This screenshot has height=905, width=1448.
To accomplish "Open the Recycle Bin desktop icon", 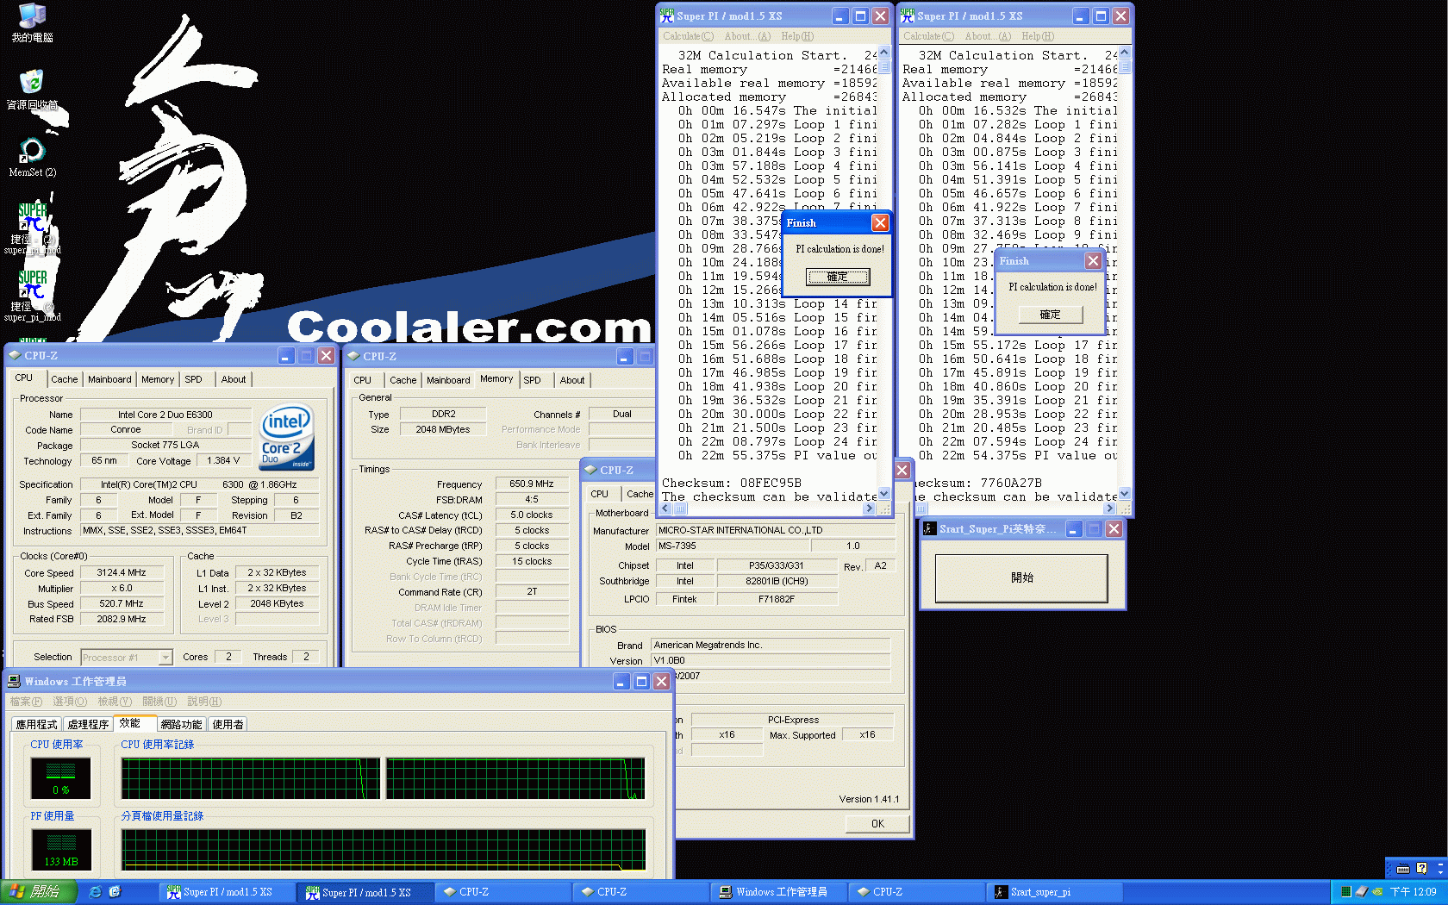I will tap(32, 90).
